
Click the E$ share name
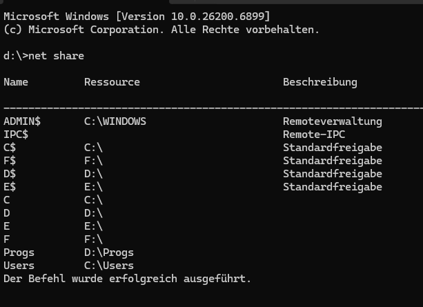pyautogui.click(x=10, y=187)
